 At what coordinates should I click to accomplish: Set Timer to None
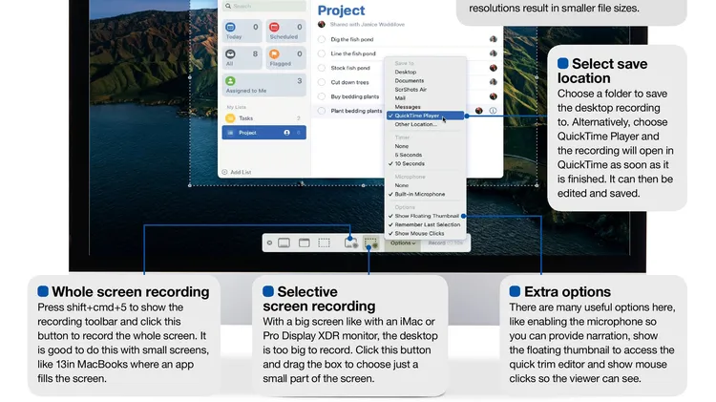(x=425, y=146)
